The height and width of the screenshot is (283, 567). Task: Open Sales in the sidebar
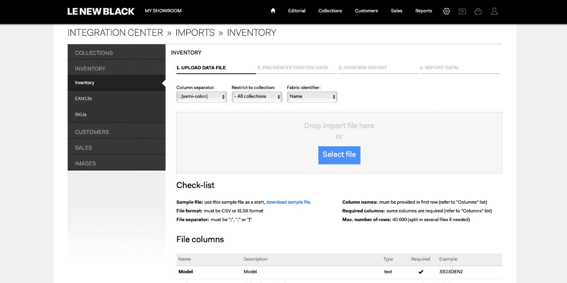click(116, 147)
